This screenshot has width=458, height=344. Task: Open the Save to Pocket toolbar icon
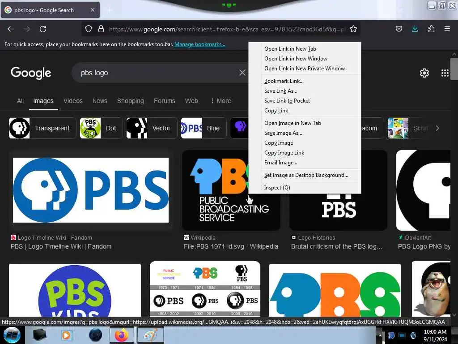[399, 29]
